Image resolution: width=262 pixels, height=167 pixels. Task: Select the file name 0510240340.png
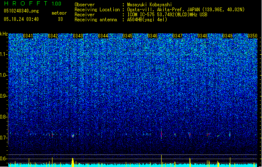click(x=21, y=11)
